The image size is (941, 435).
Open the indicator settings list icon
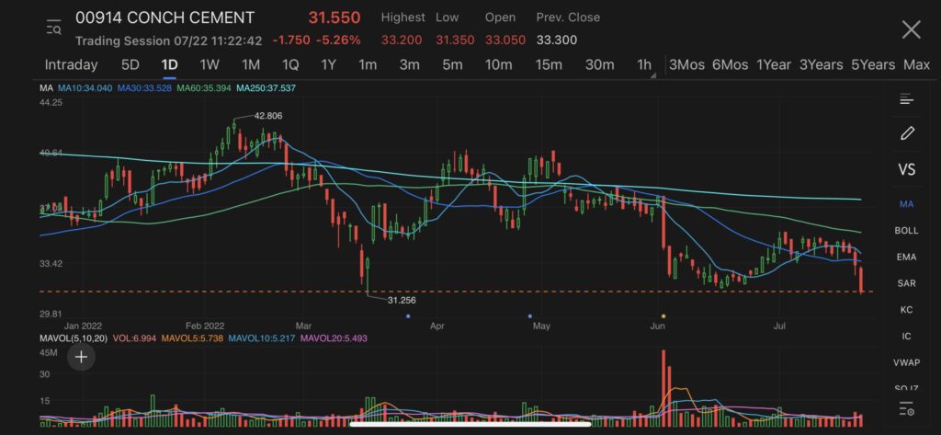[x=907, y=409]
